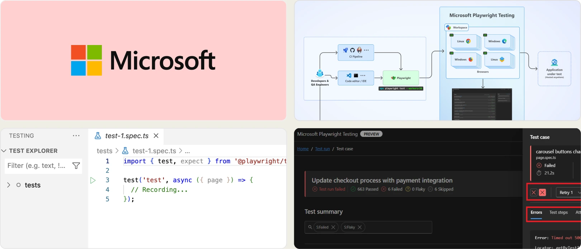The width and height of the screenshot is (581, 249).
Task: Switch to the Errors tab
Action: coord(536,212)
